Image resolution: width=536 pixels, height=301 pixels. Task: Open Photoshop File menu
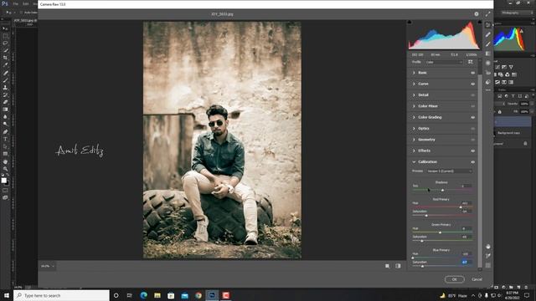[16, 3]
